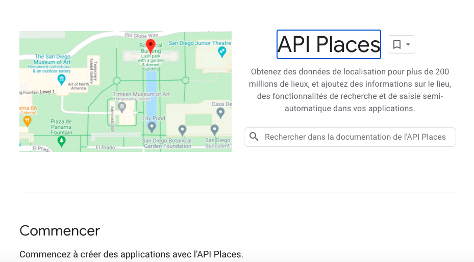Click the San Diego Museum of Art marker
The width and height of the screenshot is (474, 262).
click(x=62, y=79)
